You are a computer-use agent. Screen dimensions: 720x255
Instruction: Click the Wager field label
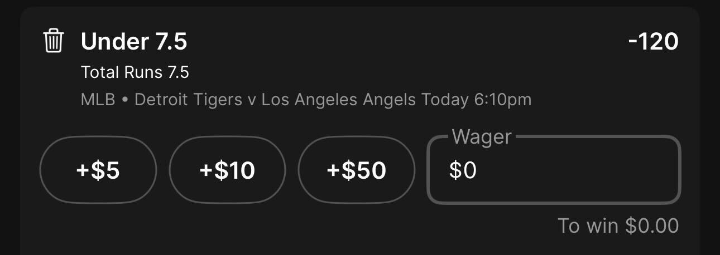(481, 136)
